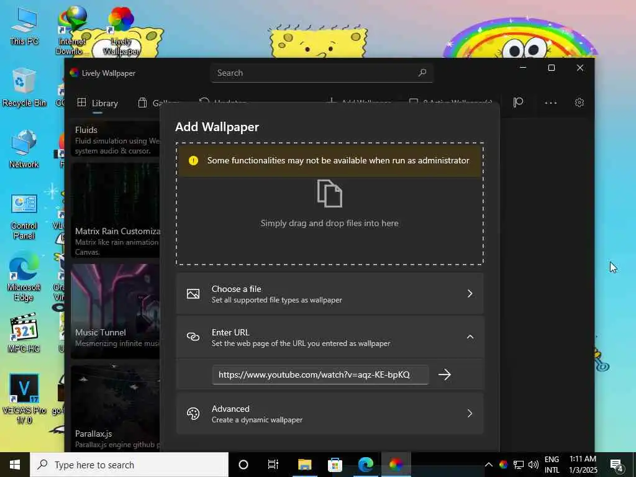The width and height of the screenshot is (636, 477).
Task: Open Lively Wallpaper desktop shortcut
Action: pyautogui.click(x=121, y=31)
